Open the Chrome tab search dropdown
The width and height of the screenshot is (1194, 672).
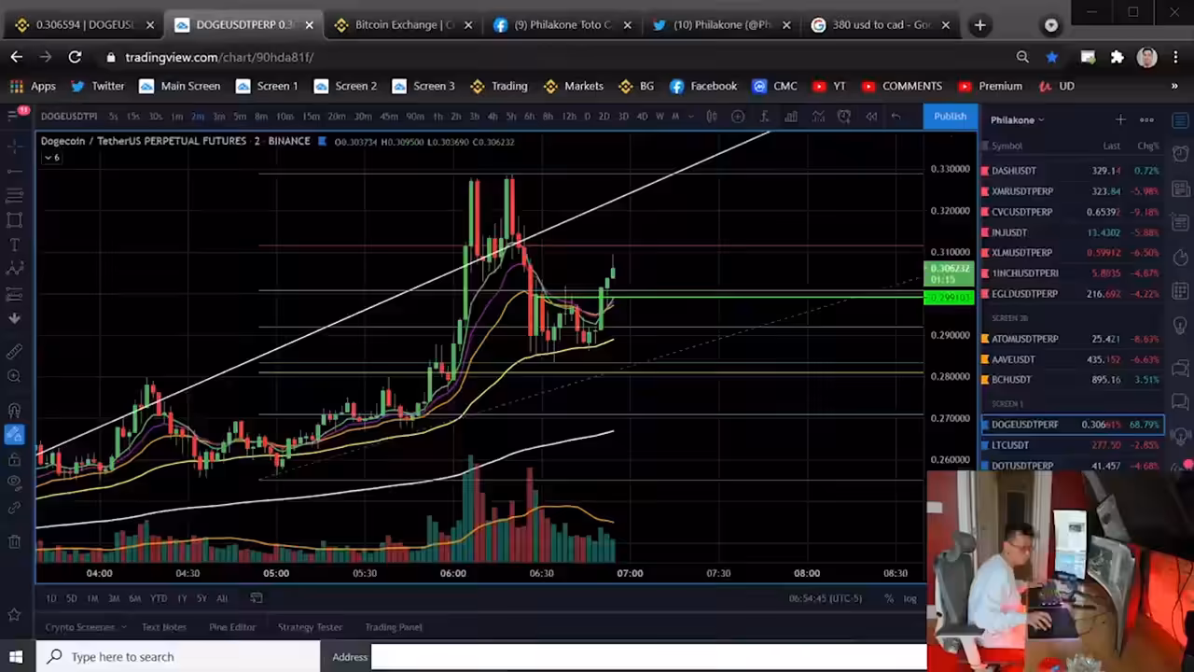(x=1051, y=25)
